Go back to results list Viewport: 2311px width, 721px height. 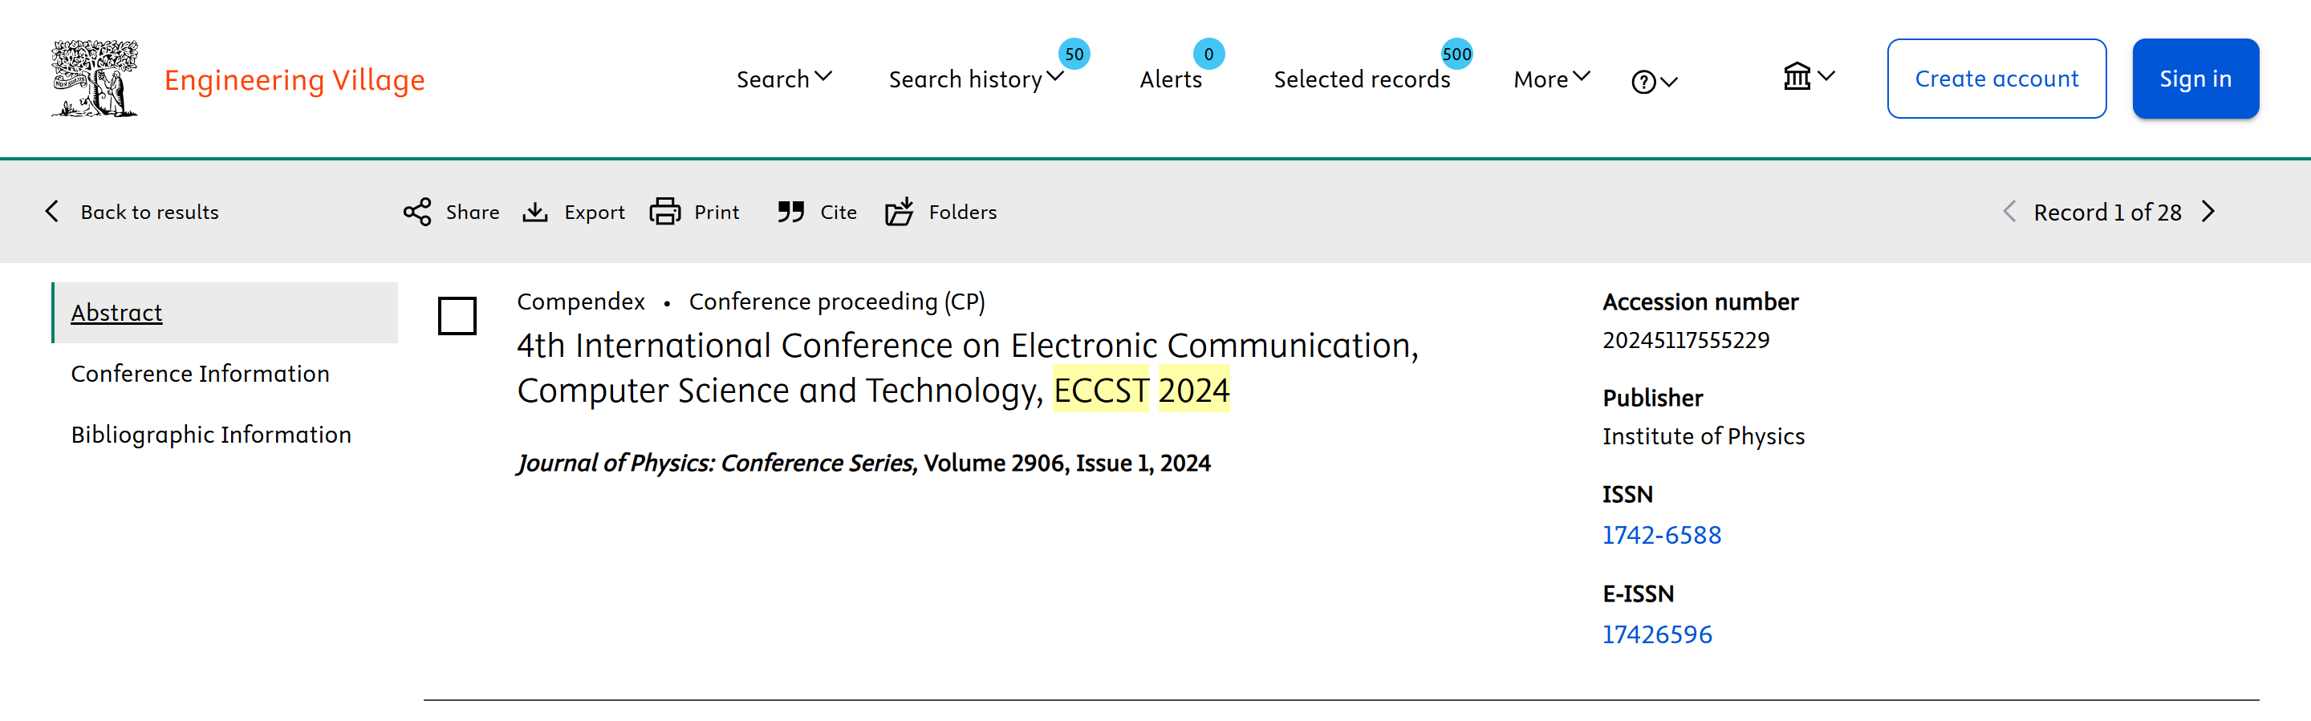(x=131, y=212)
